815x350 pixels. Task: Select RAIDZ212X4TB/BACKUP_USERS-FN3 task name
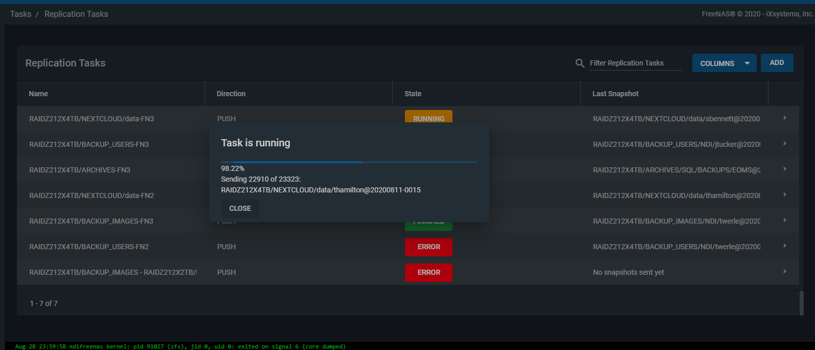tap(89, 144)
